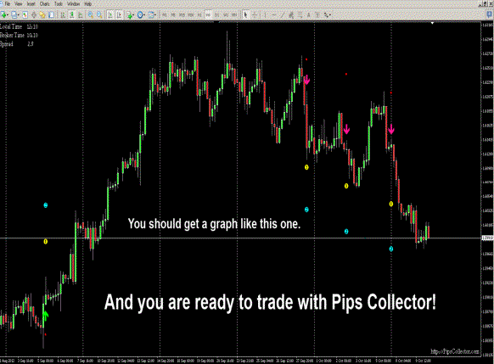The image size is (494, 364).
Task: Switch chart to bar chart mode
Action: (x=63, y=14)
